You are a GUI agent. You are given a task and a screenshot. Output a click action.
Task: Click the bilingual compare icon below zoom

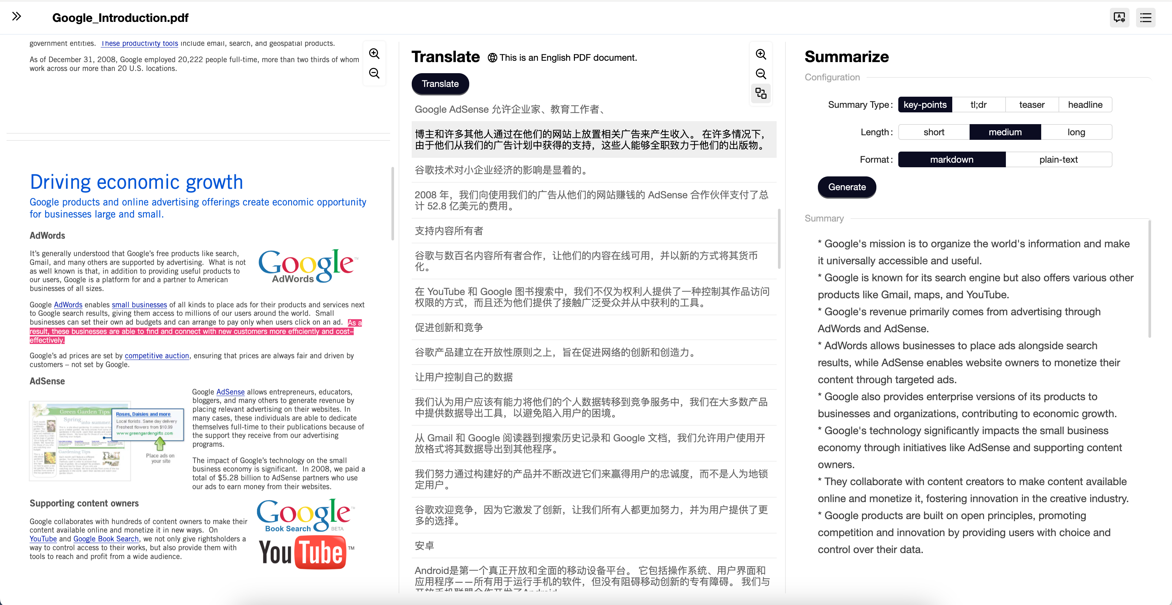761,93
